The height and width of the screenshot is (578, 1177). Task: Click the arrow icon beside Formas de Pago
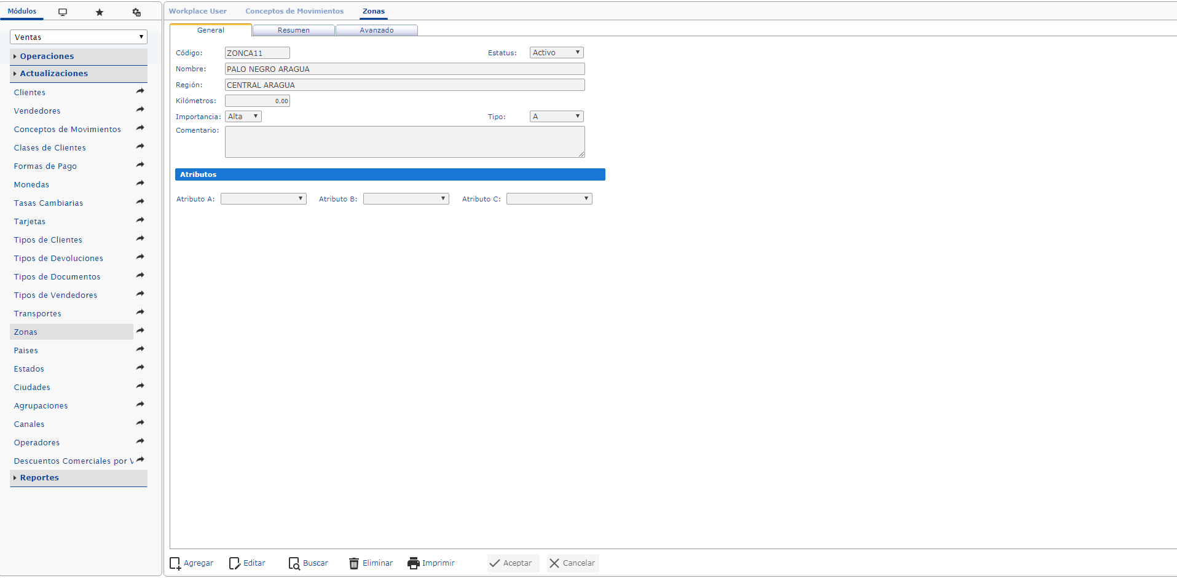[x=140, y=165]
